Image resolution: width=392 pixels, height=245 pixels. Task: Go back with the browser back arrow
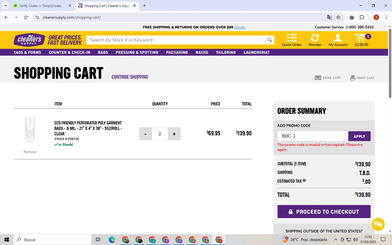(x=6, y=17)
